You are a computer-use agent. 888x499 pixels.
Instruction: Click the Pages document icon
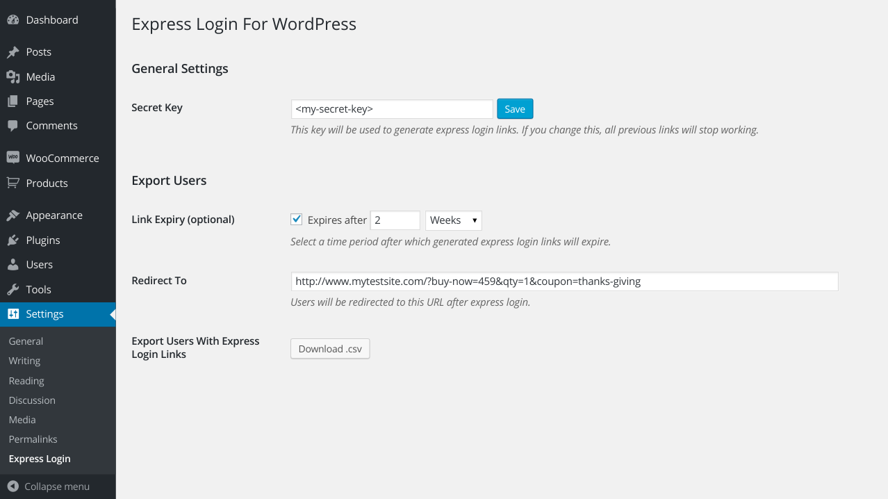point(13,101)
